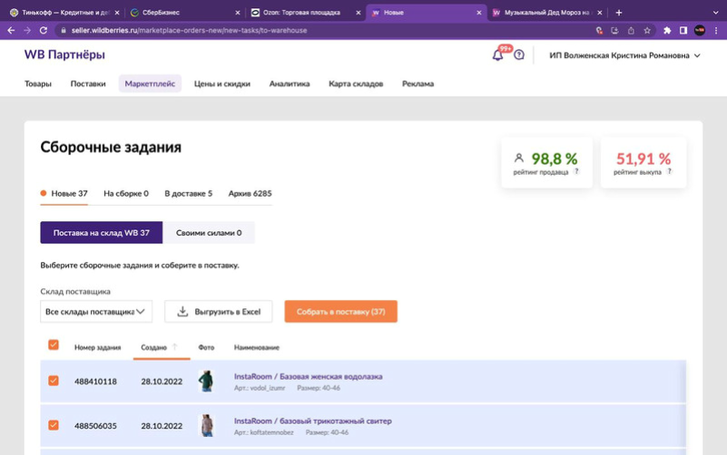
Task: Click the 98,8 % seller rating card
Action: [x=546, y=162]
